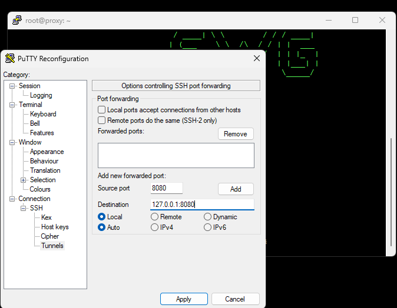Click the Source port input field
397x308 pixels.
coord(166,188)
